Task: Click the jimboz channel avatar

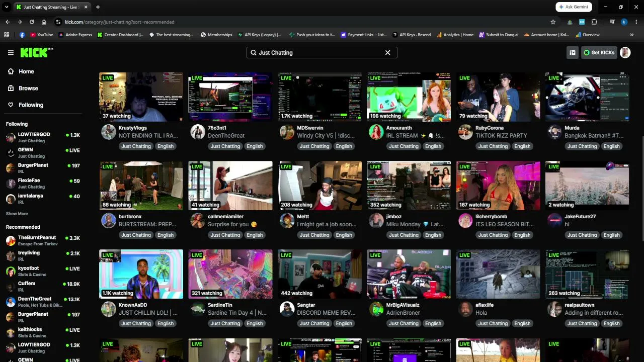Action: point(376,220)
